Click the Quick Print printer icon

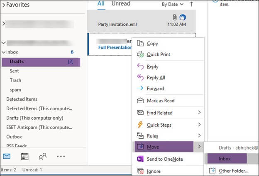tap(140, 54)
